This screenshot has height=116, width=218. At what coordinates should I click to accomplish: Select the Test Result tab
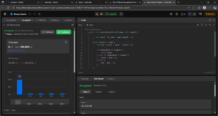(x=97, y=79)
